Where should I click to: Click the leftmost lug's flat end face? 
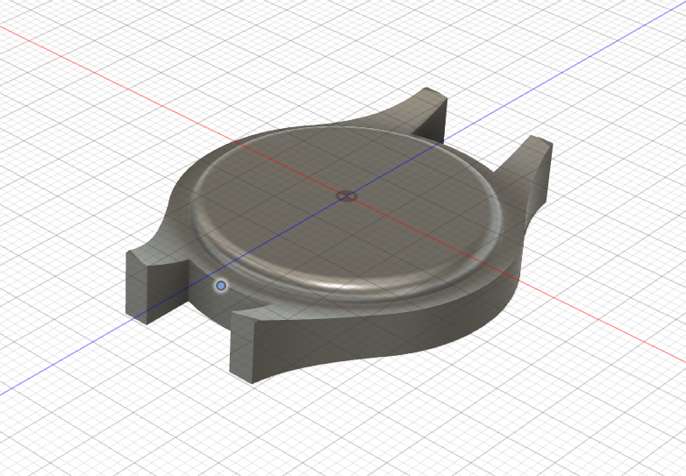coord(138,287)
